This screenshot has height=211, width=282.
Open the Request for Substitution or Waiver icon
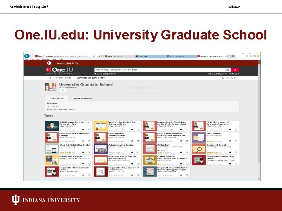[x=150, y=172]
